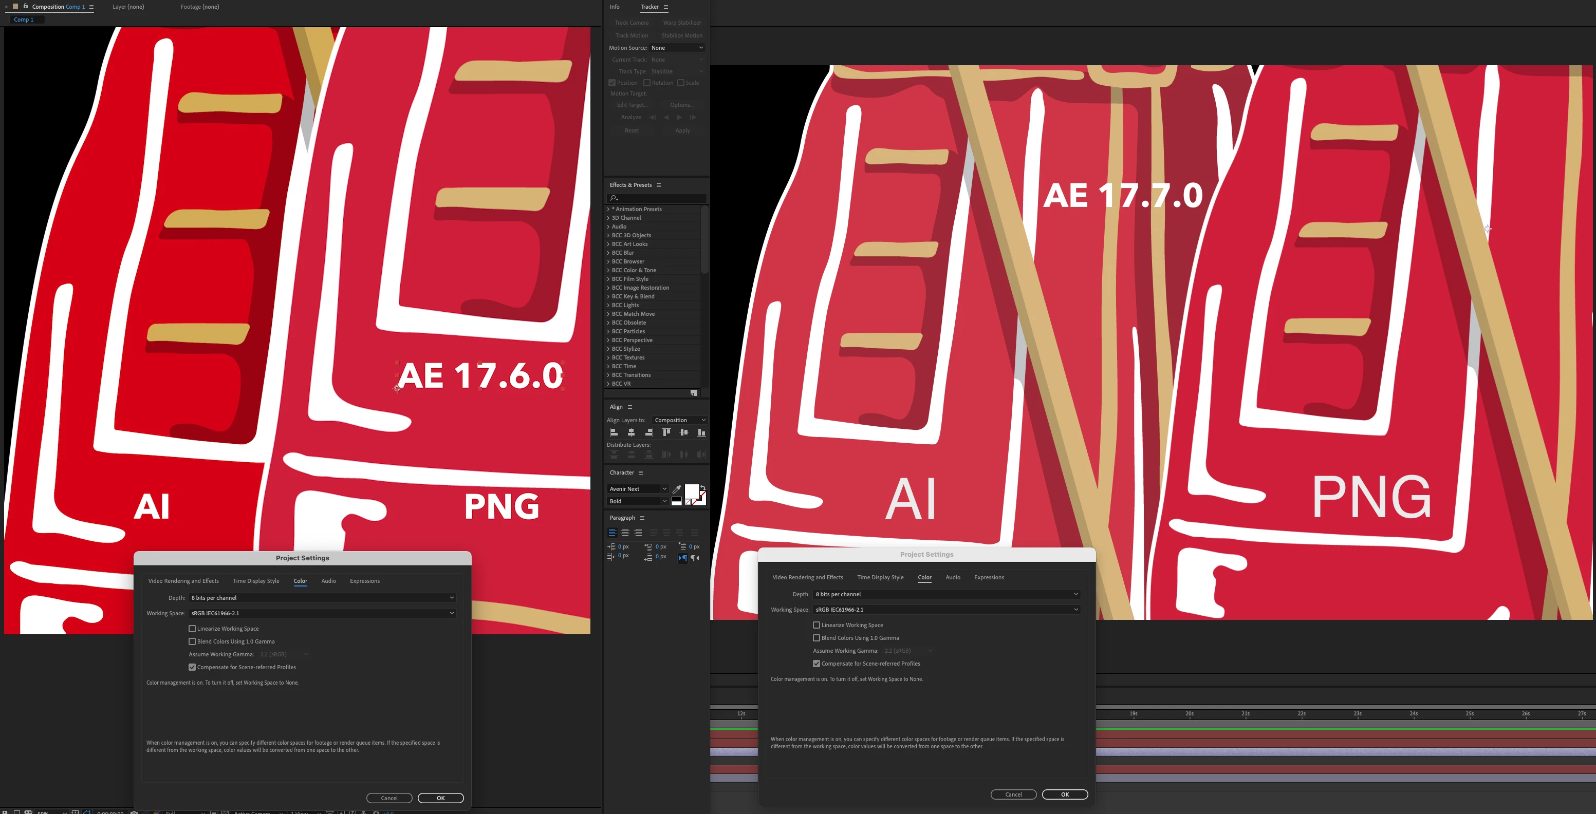This screenshot has width=1596, height=814.
Task: Click the align left edges icon
Action: tap(614, 433)
